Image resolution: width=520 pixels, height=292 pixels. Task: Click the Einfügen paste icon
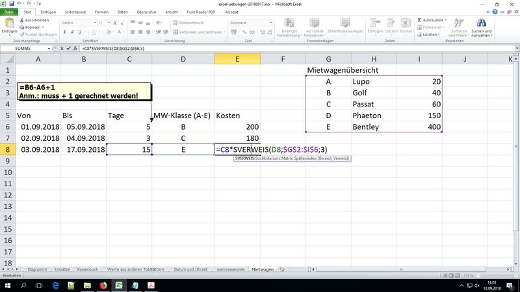click(9, 23)
